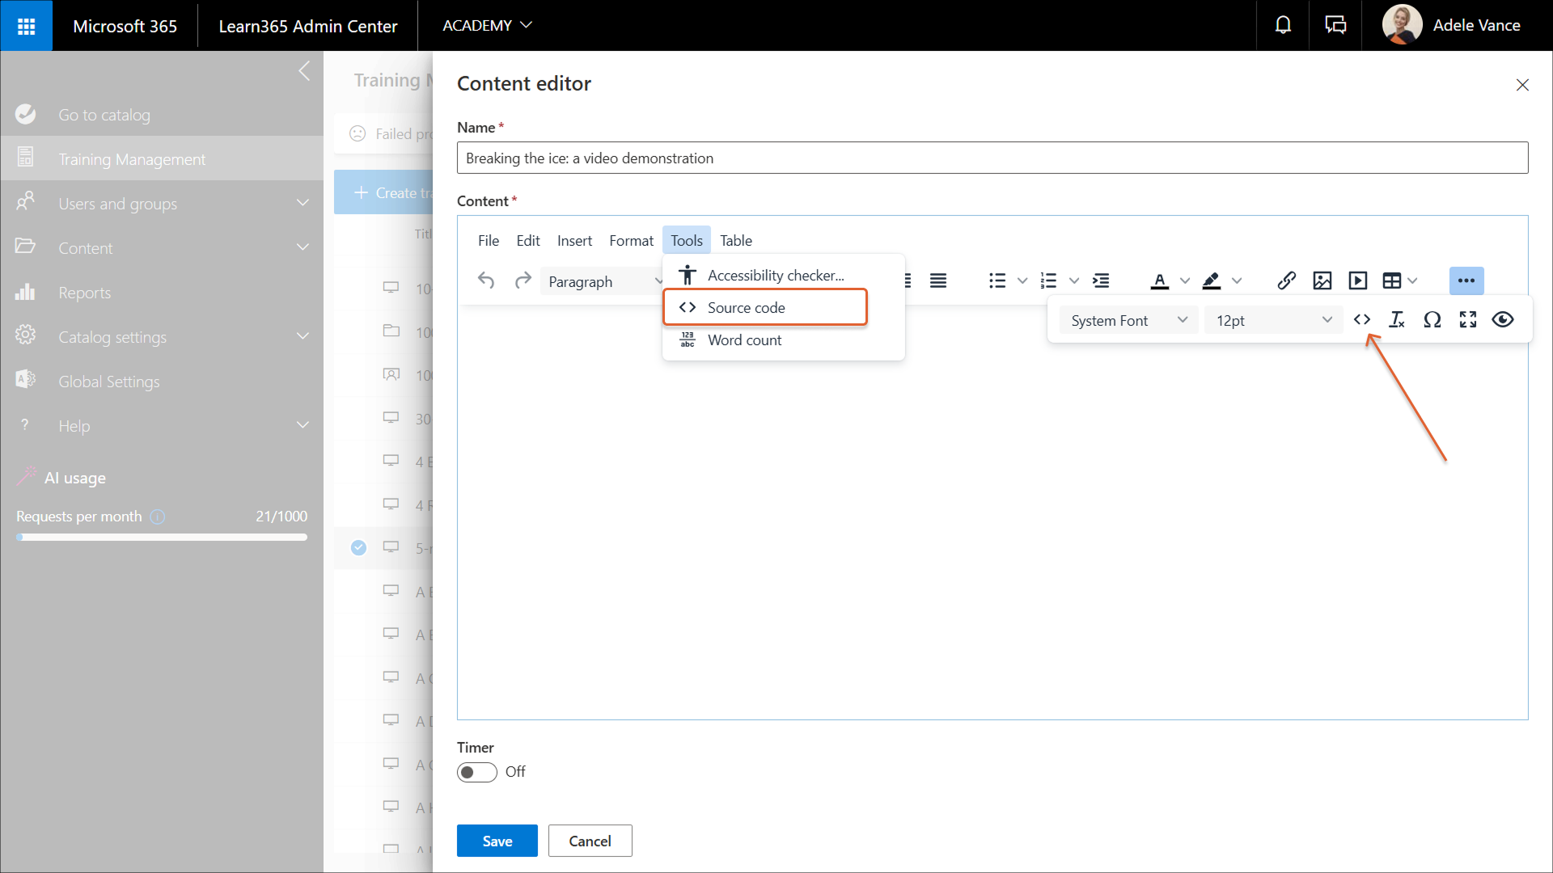Viewport: 1553px width, 873px height.
Task: Open the notifications bell
Action: click(1283, 25)
